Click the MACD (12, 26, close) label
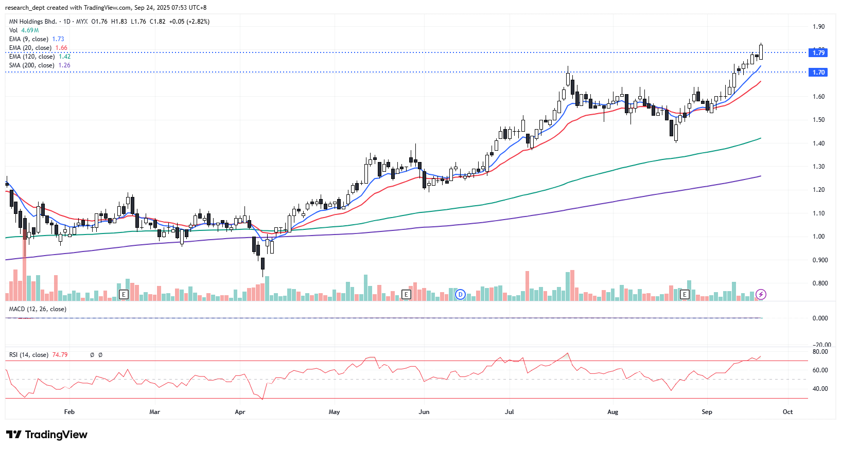 point(38,309)
